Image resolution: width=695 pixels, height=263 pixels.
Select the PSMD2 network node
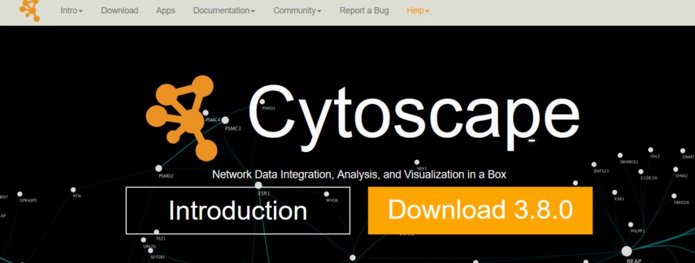click(159, 168)
